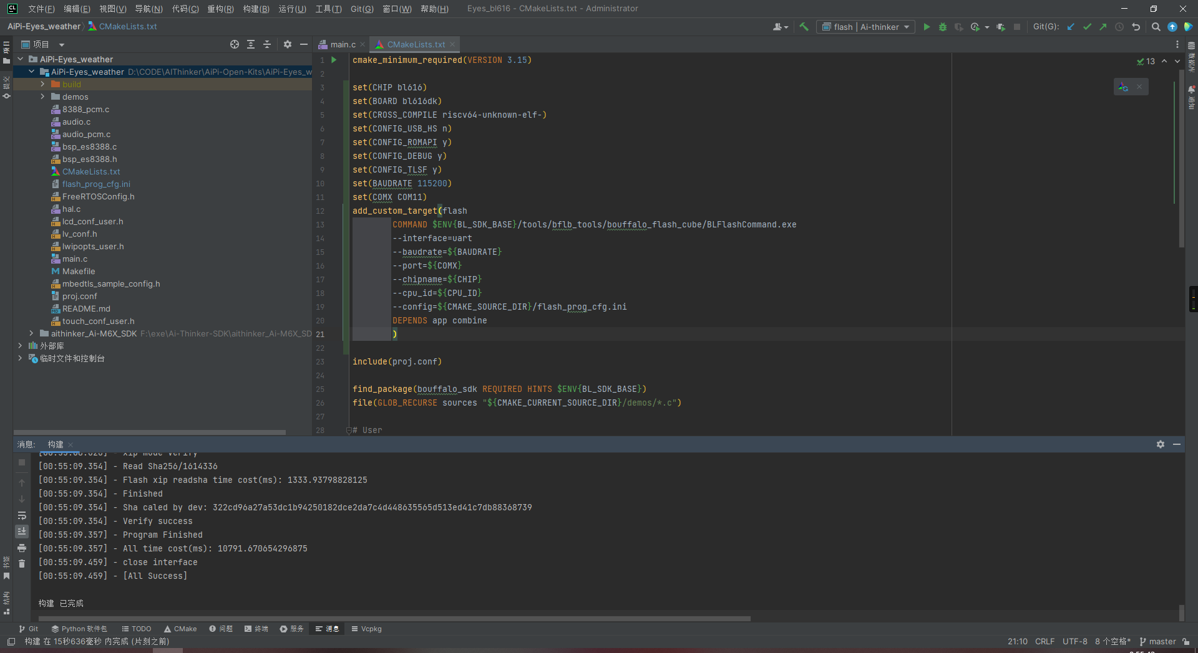Click the run gutter arrow on line 1
Viewport: 1198px width, 653px height.
(334, 60)
